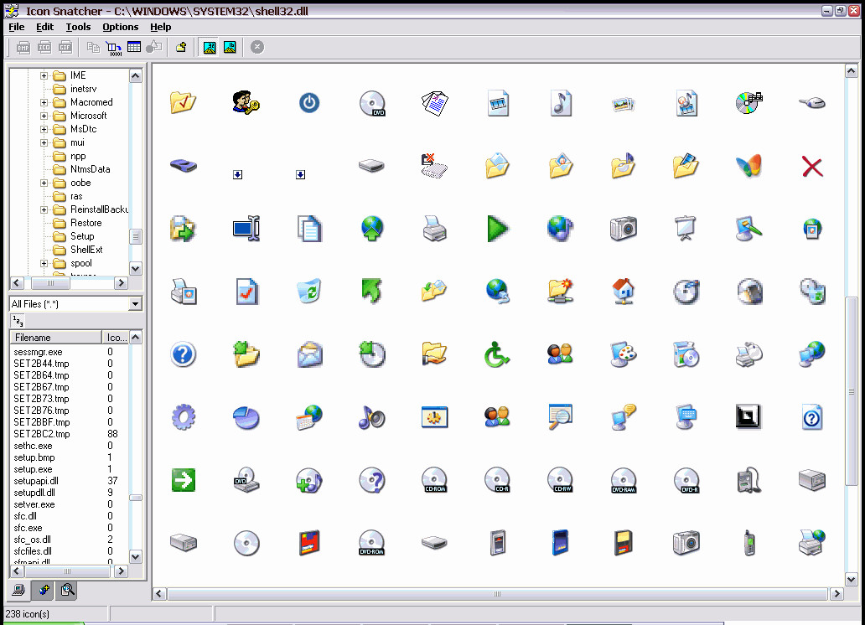Select the MSN butterfly icon

click(x=748, y=166)
